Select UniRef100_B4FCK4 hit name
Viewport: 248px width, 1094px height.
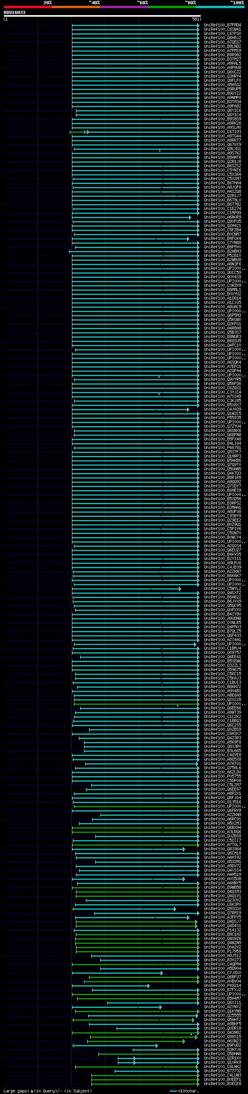pyautogui.click(x=222, y=239)
